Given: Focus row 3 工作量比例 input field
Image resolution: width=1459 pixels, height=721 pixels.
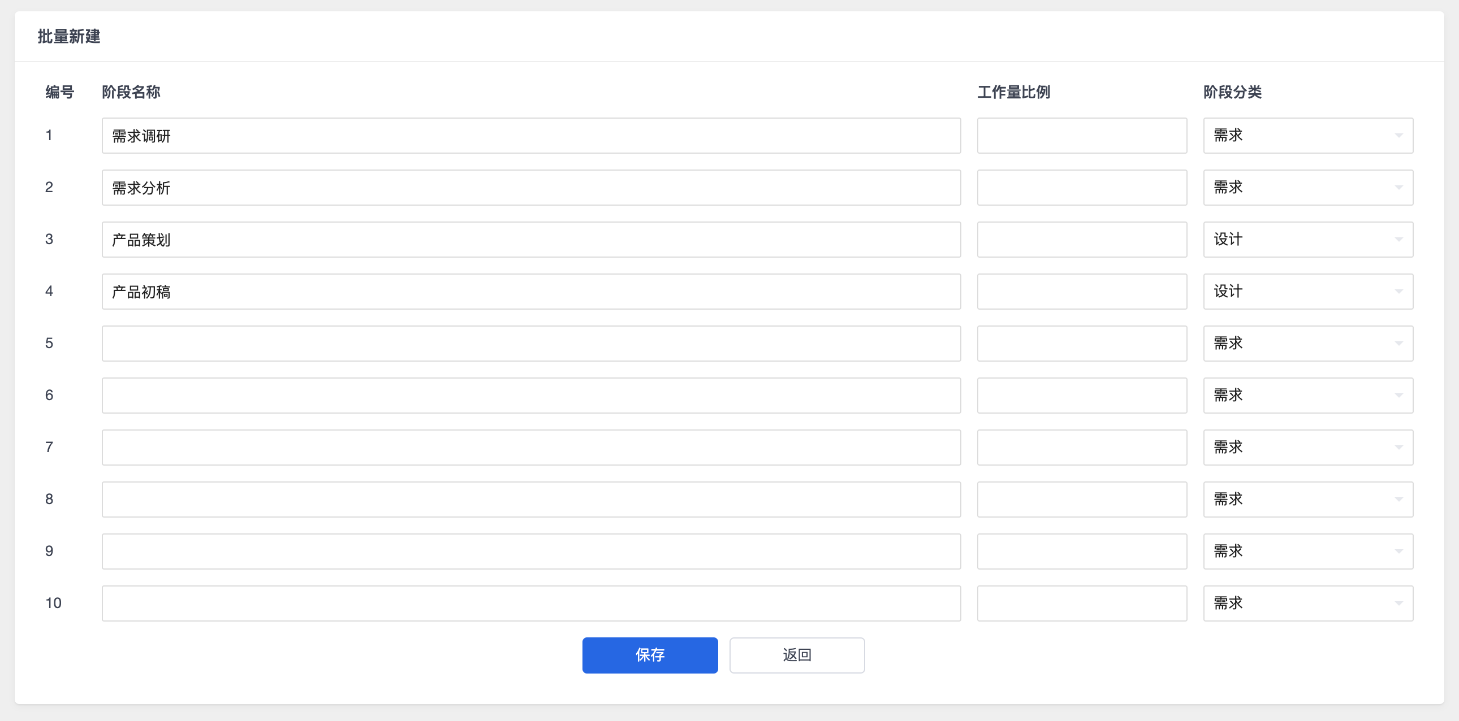Looking at the screenshot, I should pos(1081,240).
